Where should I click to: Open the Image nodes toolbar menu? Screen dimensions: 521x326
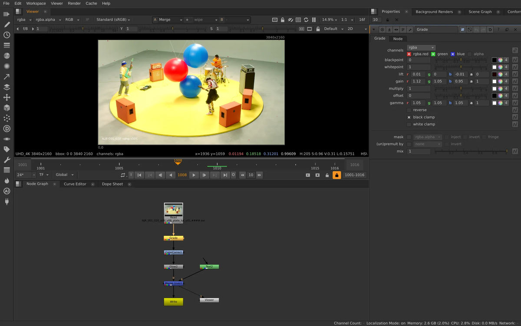(7, 14)
